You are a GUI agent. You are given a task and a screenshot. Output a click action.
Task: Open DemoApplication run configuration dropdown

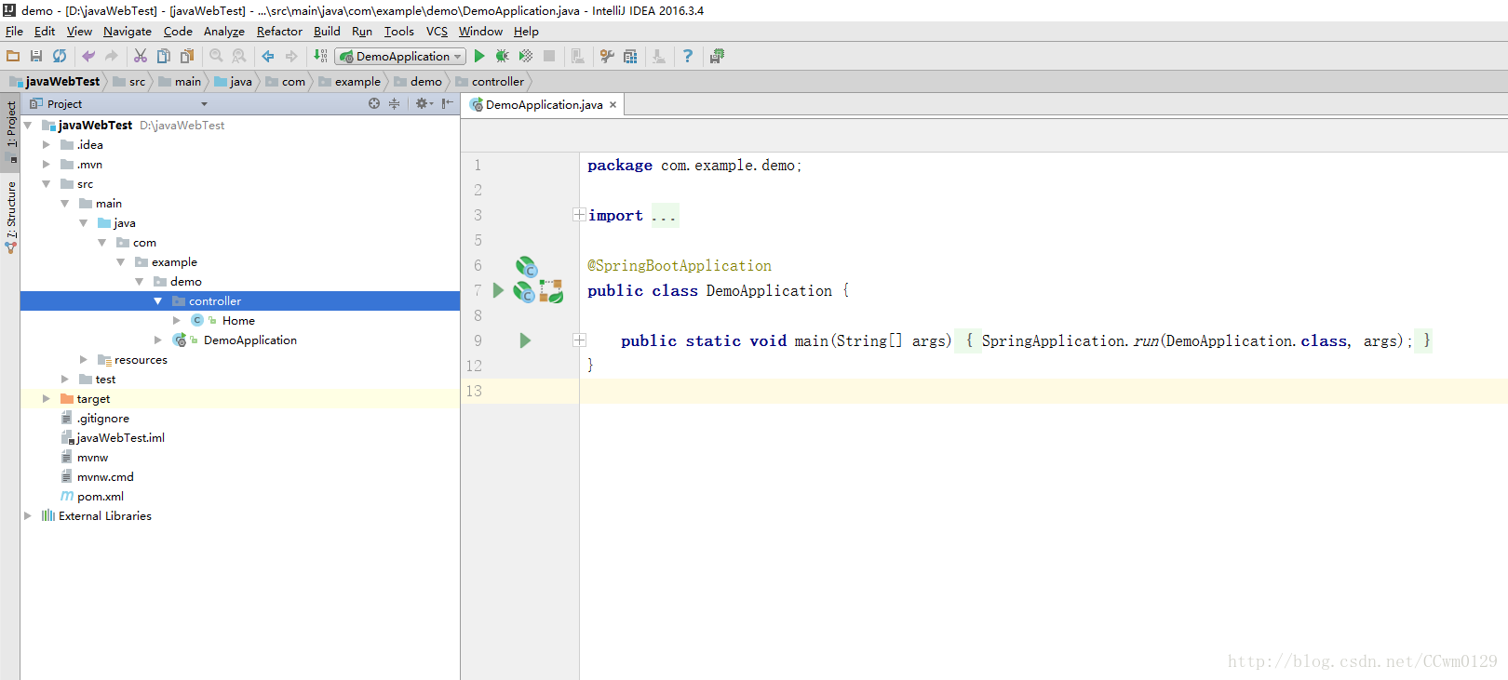click(x=400, y=56)
